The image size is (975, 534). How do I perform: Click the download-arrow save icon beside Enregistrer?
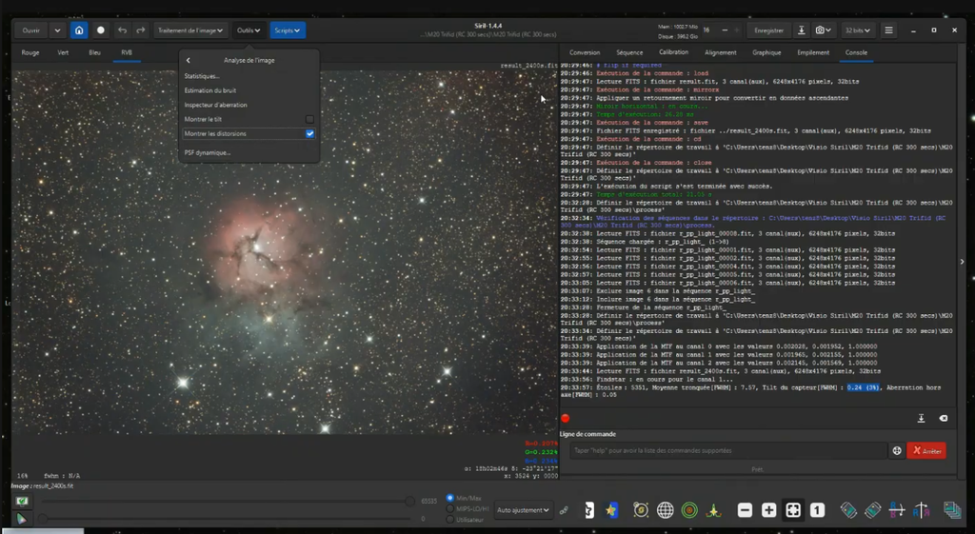pyautogui.click(x=802, y=30)
